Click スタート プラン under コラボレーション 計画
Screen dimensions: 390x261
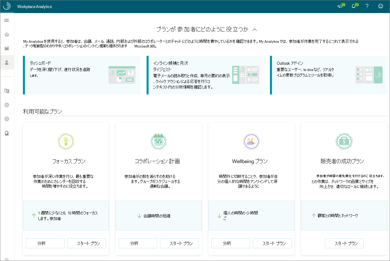(179, 243)
